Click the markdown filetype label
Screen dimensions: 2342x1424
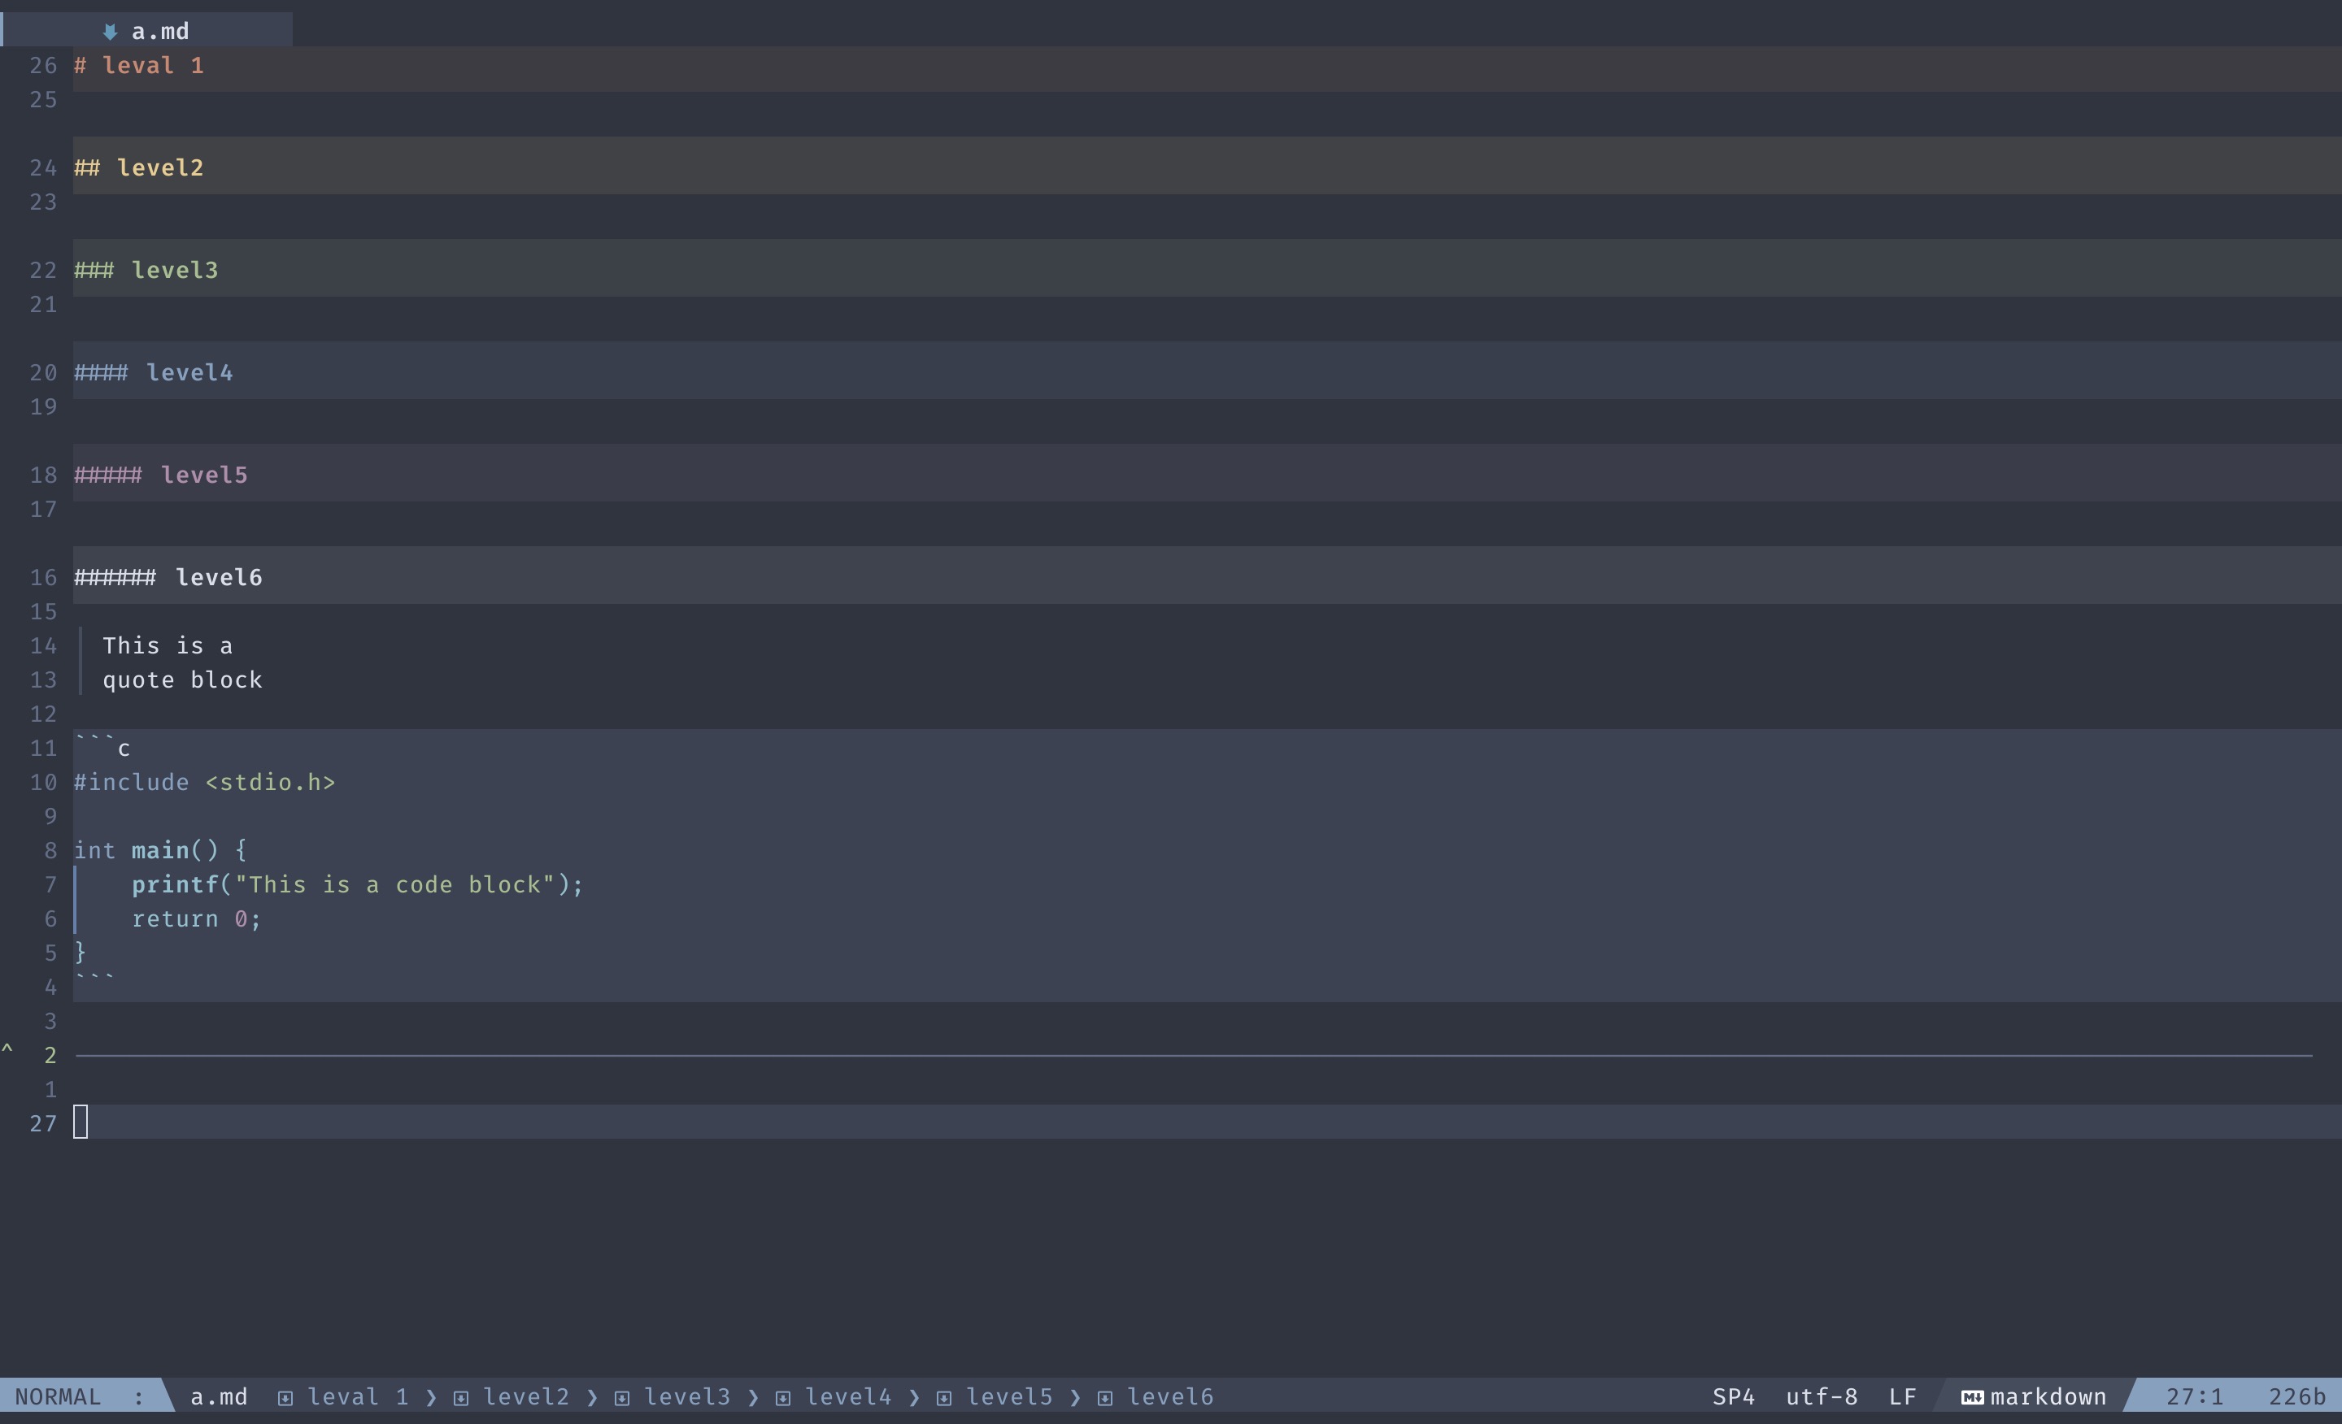2048,1396
